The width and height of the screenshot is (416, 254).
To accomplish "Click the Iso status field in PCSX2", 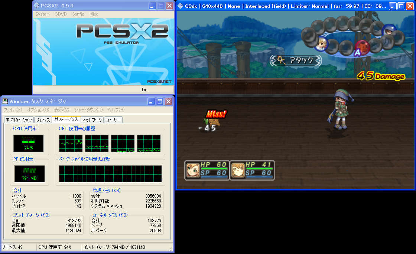I will coord(156,90).
